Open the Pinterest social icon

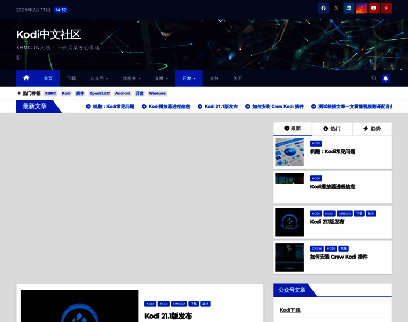click(x=387, y=8)
